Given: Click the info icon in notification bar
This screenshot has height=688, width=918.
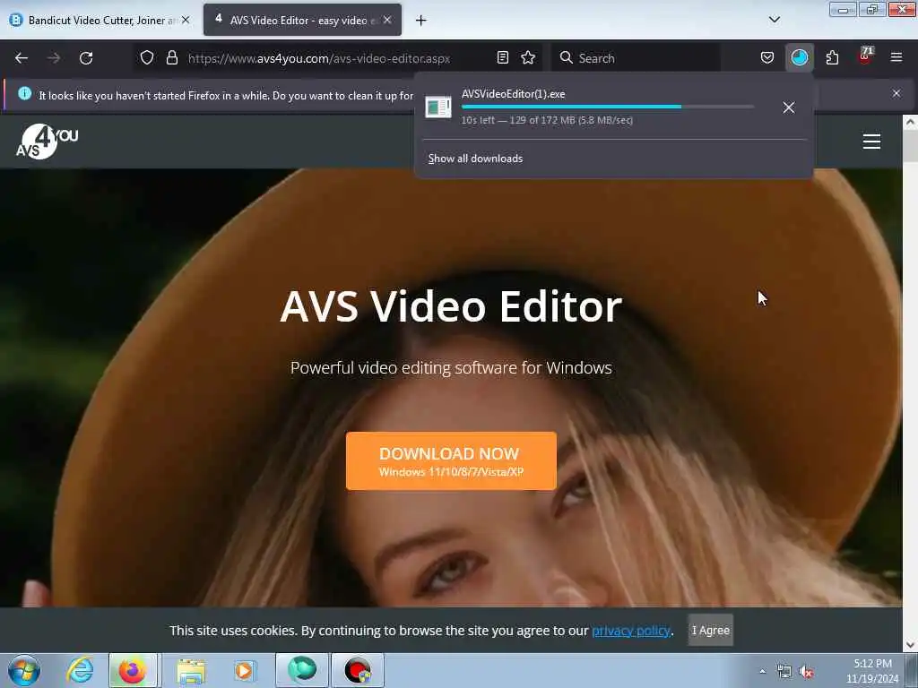Looking at the screenshot, I should 24,93.
